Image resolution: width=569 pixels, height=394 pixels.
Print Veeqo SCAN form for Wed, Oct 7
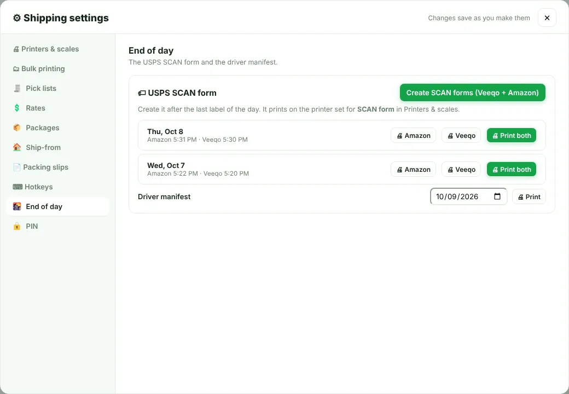click(x=461, y=170)
